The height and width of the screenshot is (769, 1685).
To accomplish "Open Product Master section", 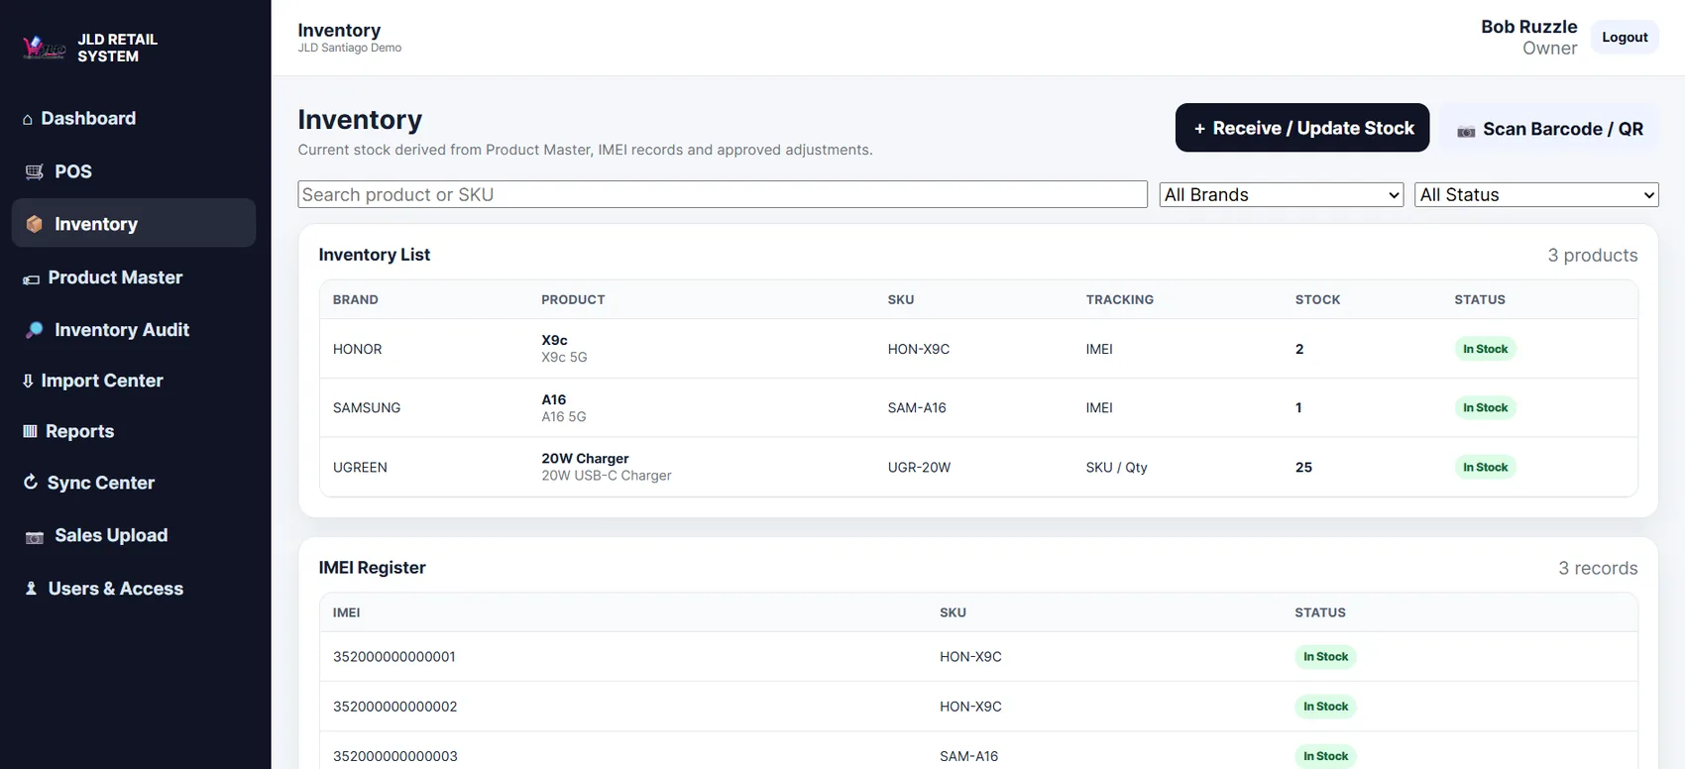I will tap(134, 277).
